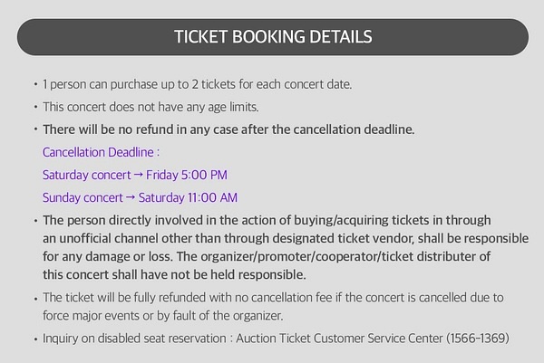Click the purple Cancellation Deadline label
Viewport: 544px width, 363px height.
pos(101,152)
